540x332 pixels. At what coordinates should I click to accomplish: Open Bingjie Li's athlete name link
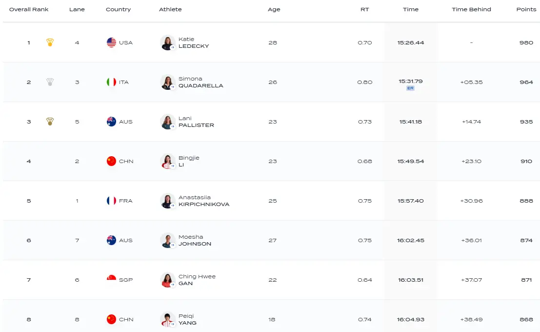tap(189, 161)
